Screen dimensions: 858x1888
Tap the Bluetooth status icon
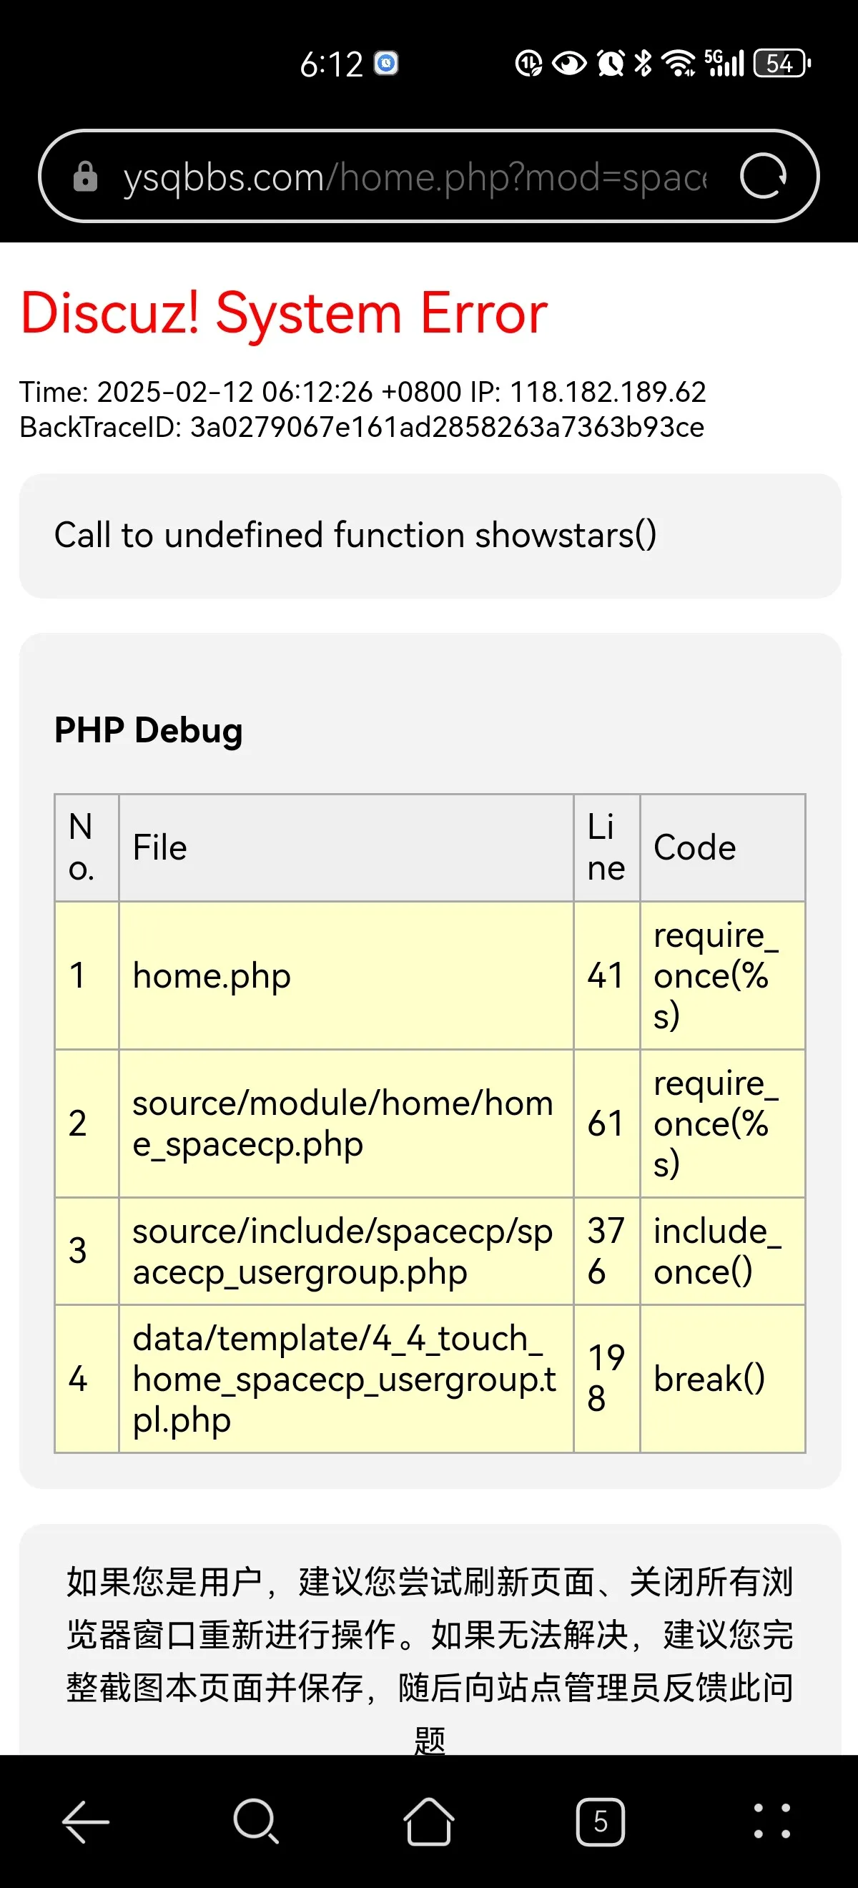[643, 63]
